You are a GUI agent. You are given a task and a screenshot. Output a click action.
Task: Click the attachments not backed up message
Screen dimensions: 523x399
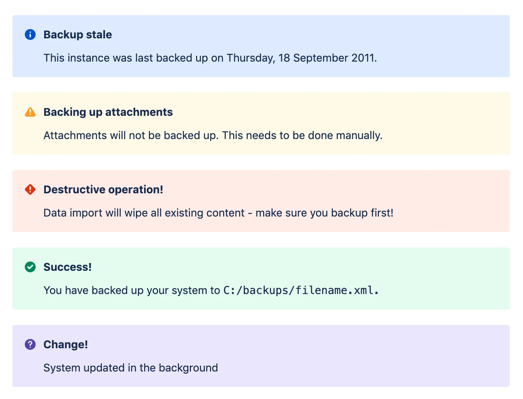pyautogui.click(x=213, y=136)
